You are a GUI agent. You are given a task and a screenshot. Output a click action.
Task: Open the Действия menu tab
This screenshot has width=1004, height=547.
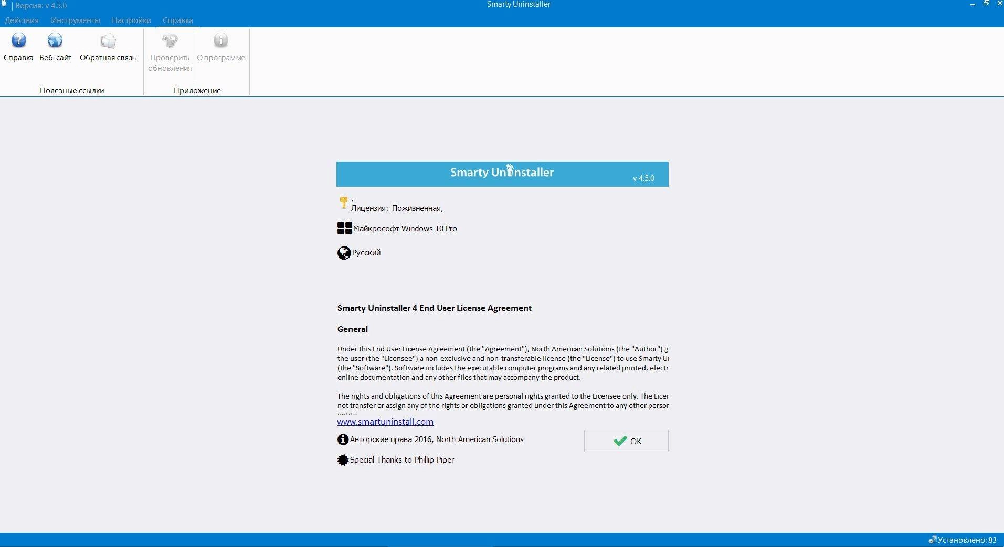coord(22,20)
